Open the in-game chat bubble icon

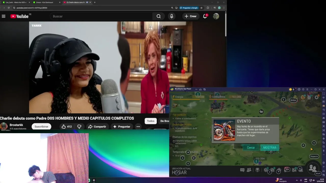coord(242,170)
